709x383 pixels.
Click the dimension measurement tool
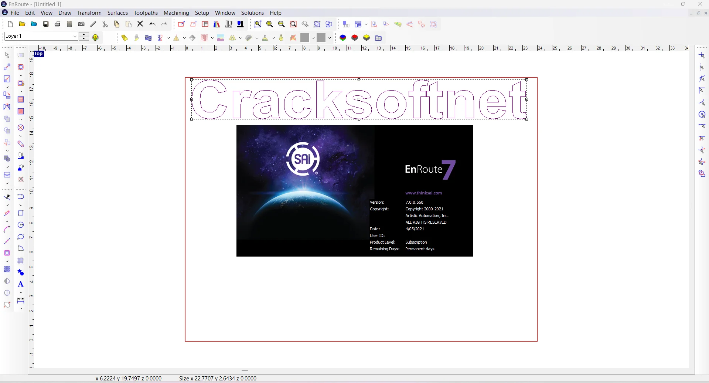[21, 301]
